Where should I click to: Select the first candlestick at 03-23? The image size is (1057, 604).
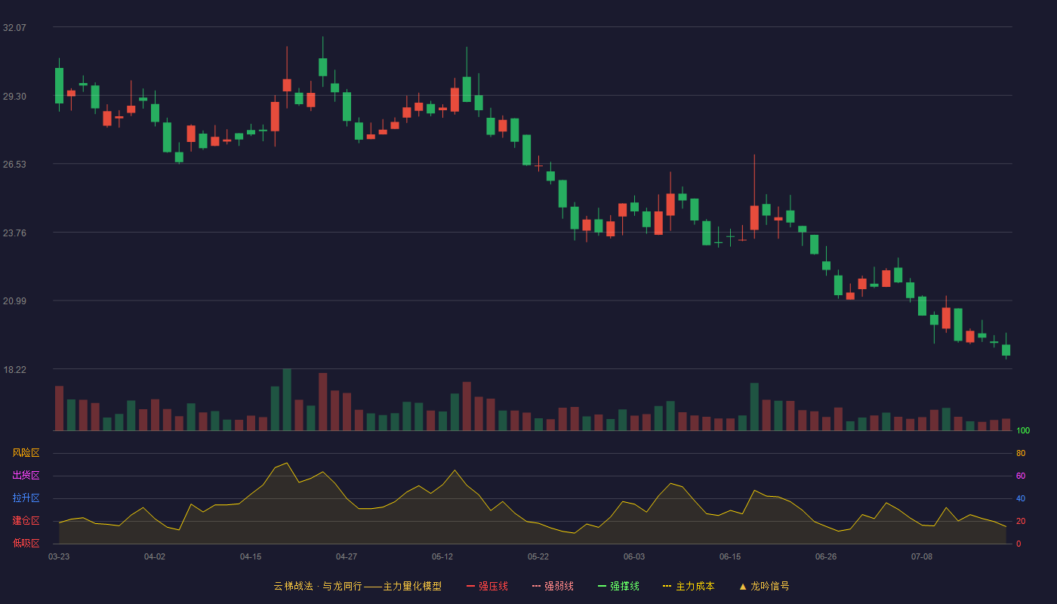[59, 85]
